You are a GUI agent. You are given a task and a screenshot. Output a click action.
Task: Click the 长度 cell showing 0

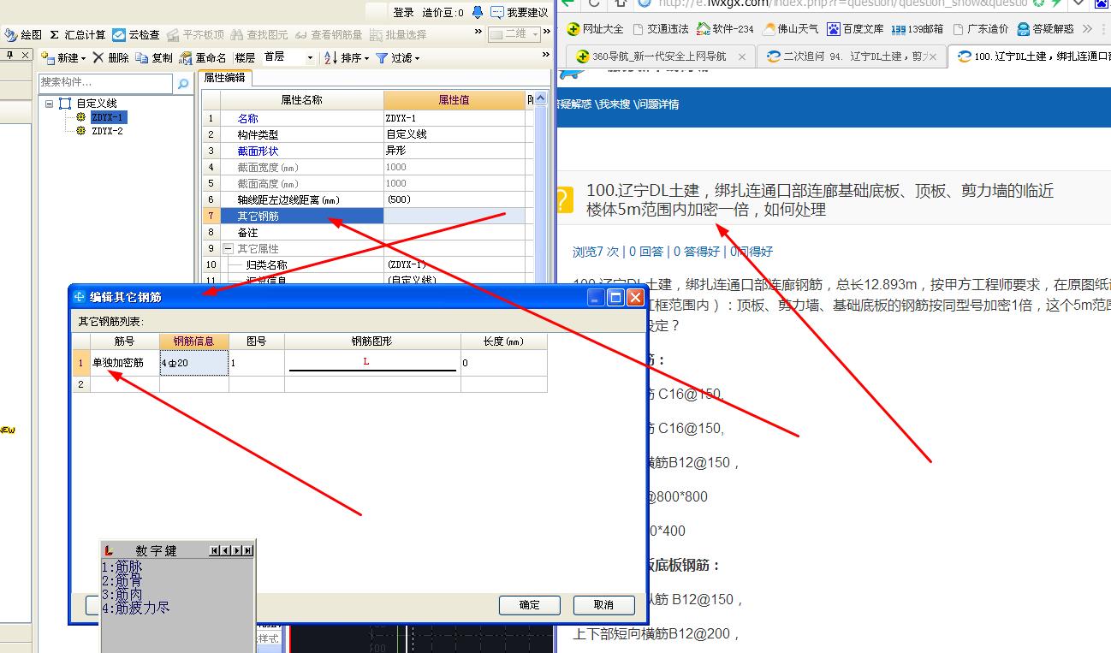click(x=504, y=363)
